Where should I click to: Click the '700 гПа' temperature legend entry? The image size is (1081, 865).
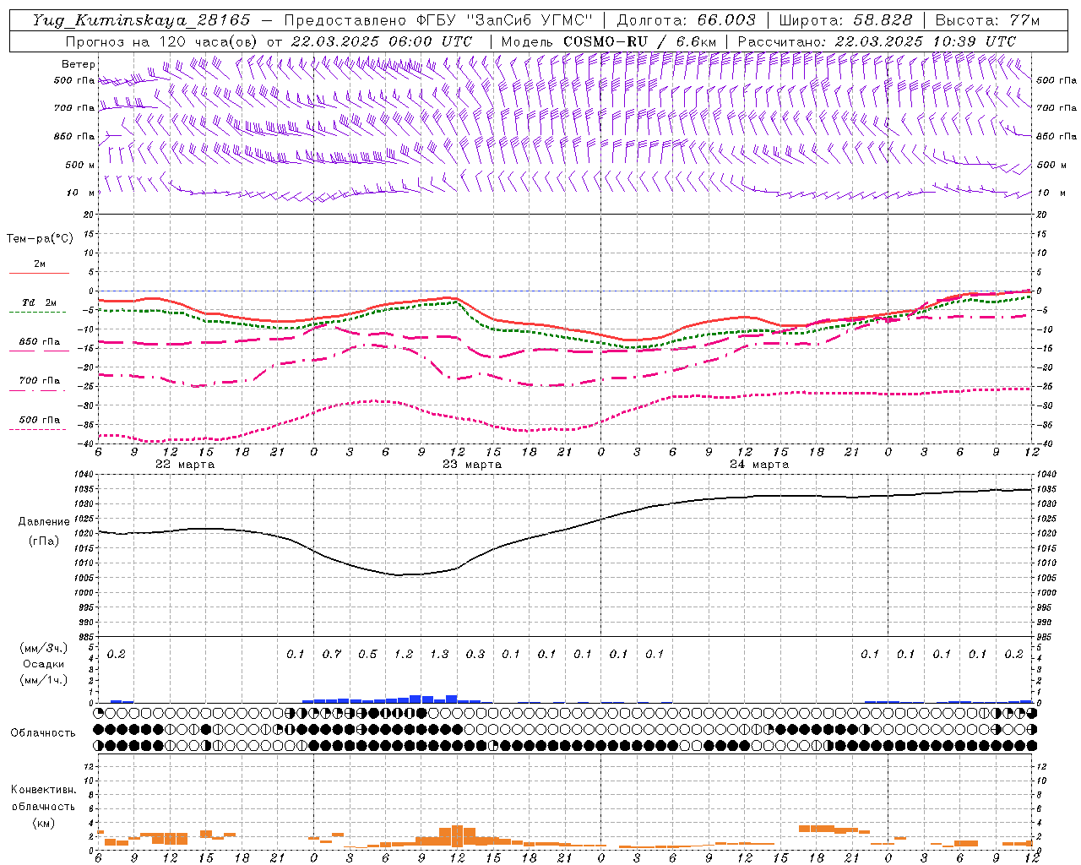pos(40,380)
